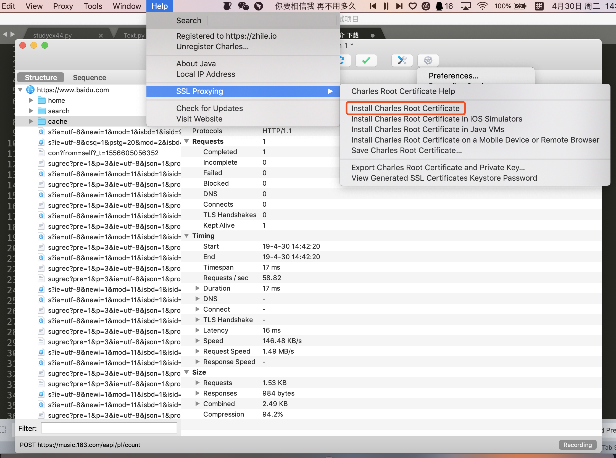Open the Proxy menu in menu bar
This screenshot has width=616, height=458.
click(x=63, y=6)
